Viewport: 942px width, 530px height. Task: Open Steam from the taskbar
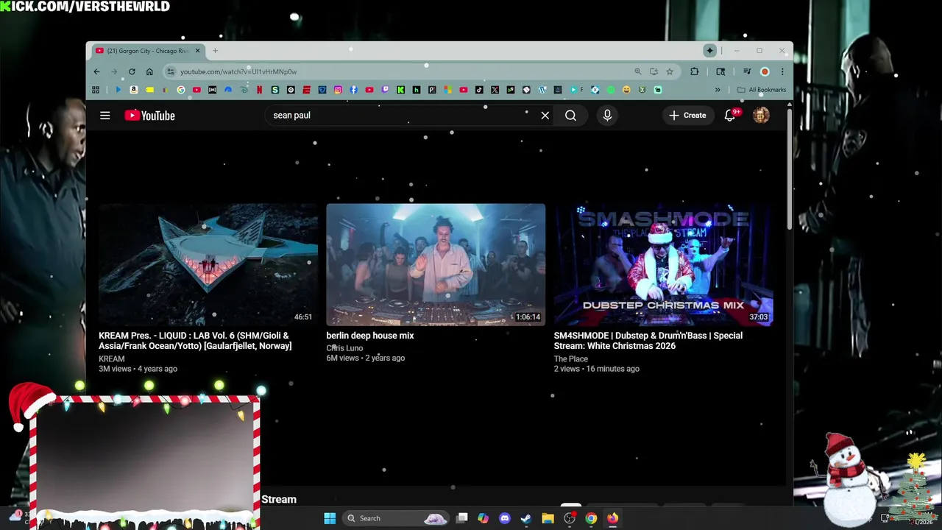coord(525,518)
